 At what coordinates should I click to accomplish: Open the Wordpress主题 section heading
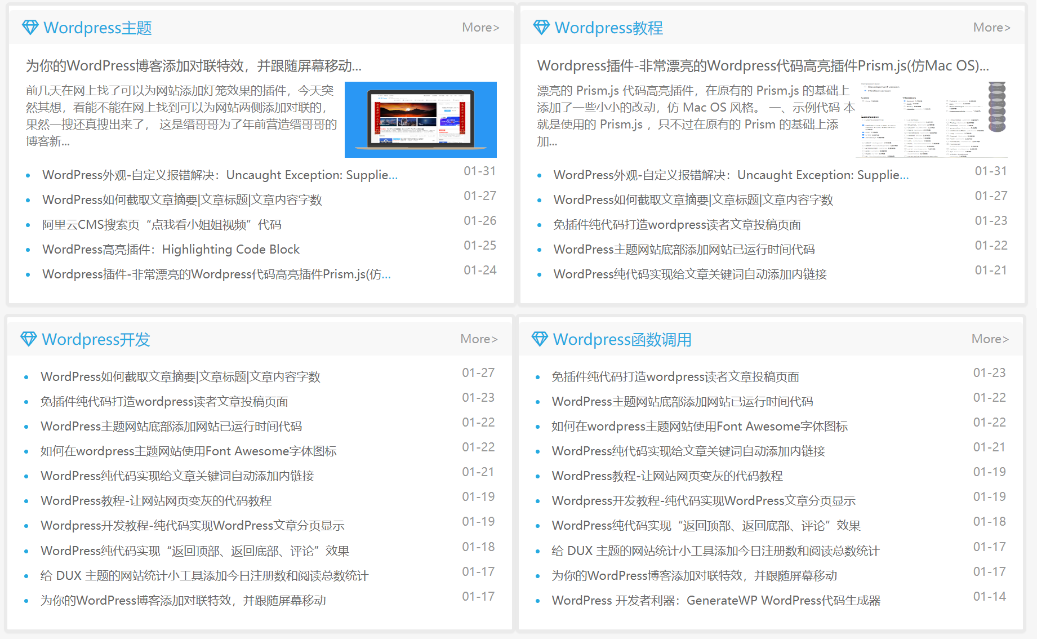point(97,28)
